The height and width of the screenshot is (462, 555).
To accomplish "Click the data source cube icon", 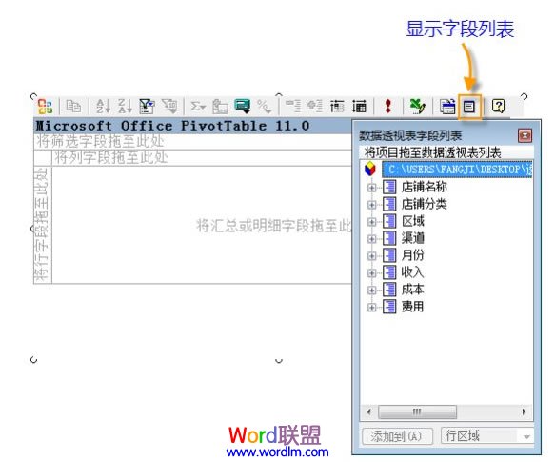I will (370, 169).
